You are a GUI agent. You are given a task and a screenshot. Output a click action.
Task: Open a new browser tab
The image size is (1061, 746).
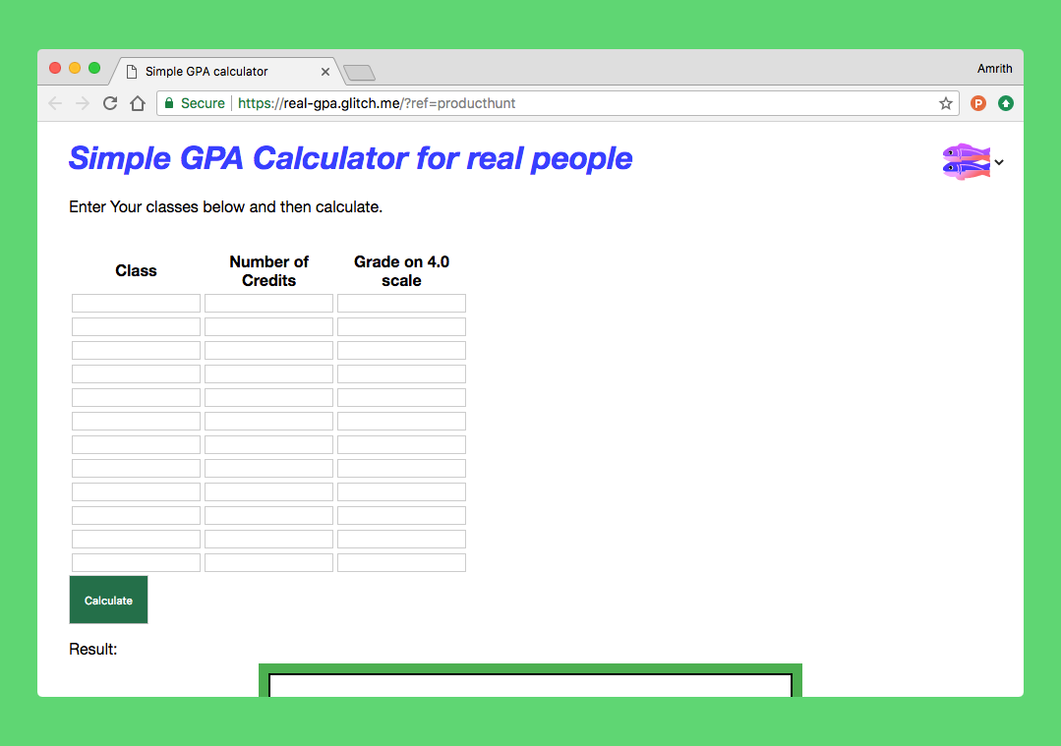point(358,71)
